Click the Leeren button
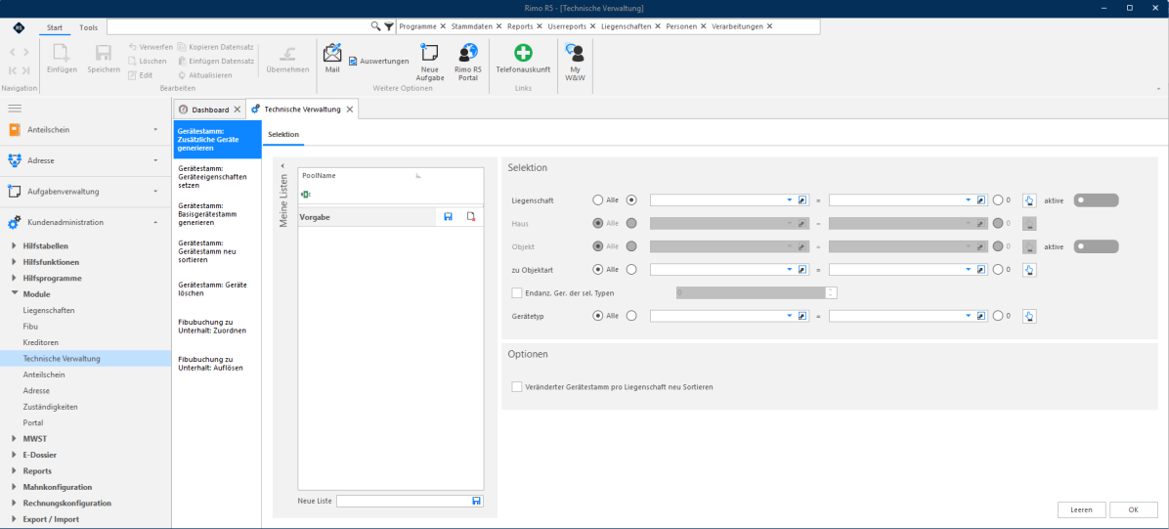Screen dimensions: 1169x529 (x=1081, y=509)
